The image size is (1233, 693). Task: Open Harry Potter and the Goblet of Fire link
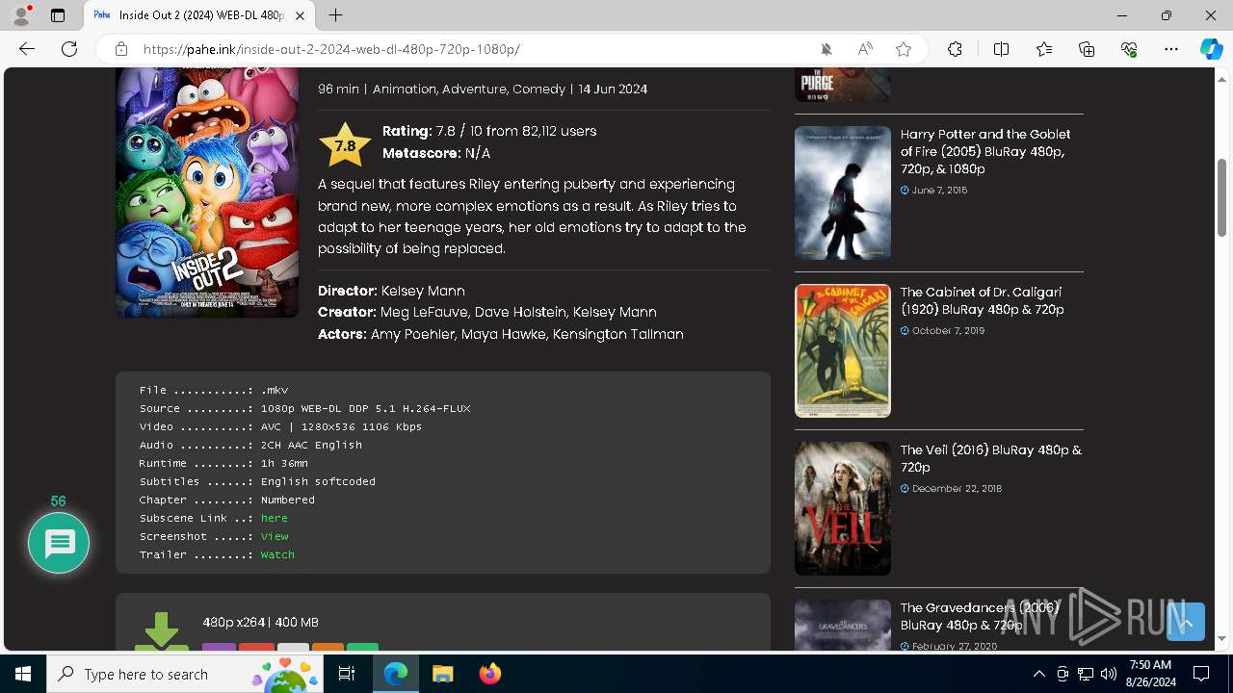pos(985,151)
